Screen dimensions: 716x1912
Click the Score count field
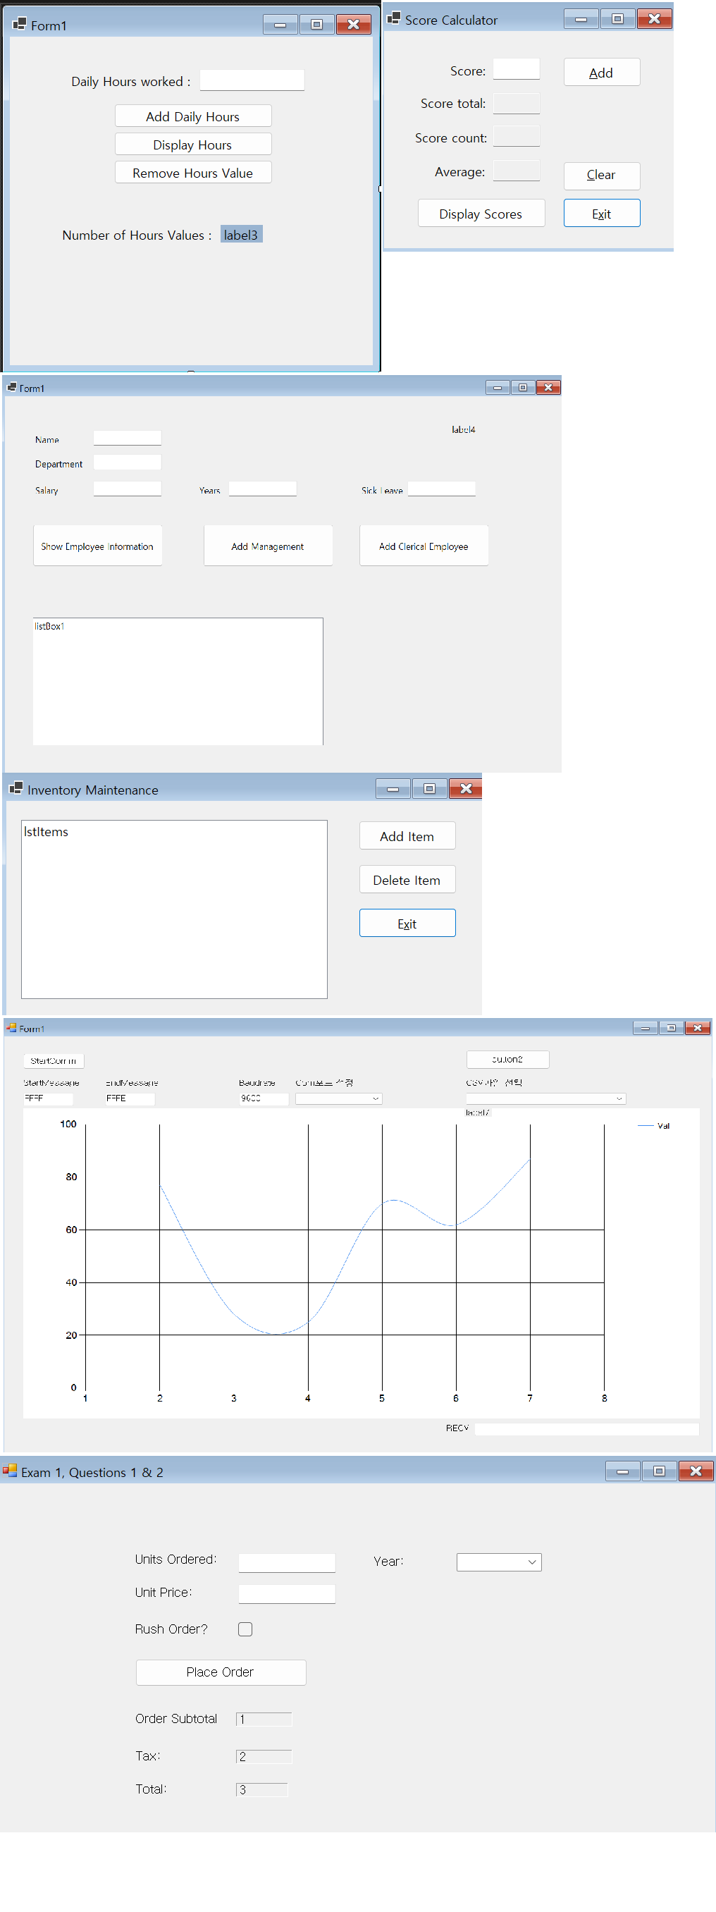point(517,137)
